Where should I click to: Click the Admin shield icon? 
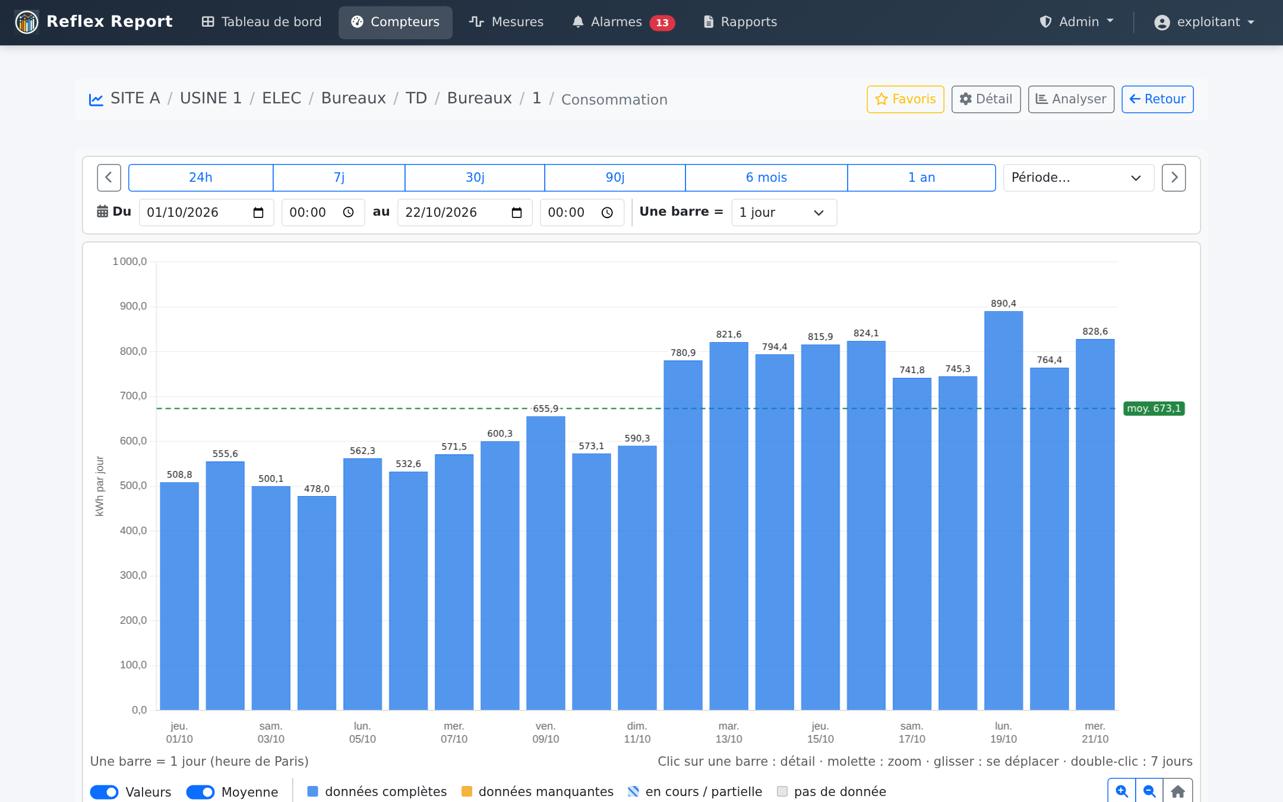pos(1046,22)
